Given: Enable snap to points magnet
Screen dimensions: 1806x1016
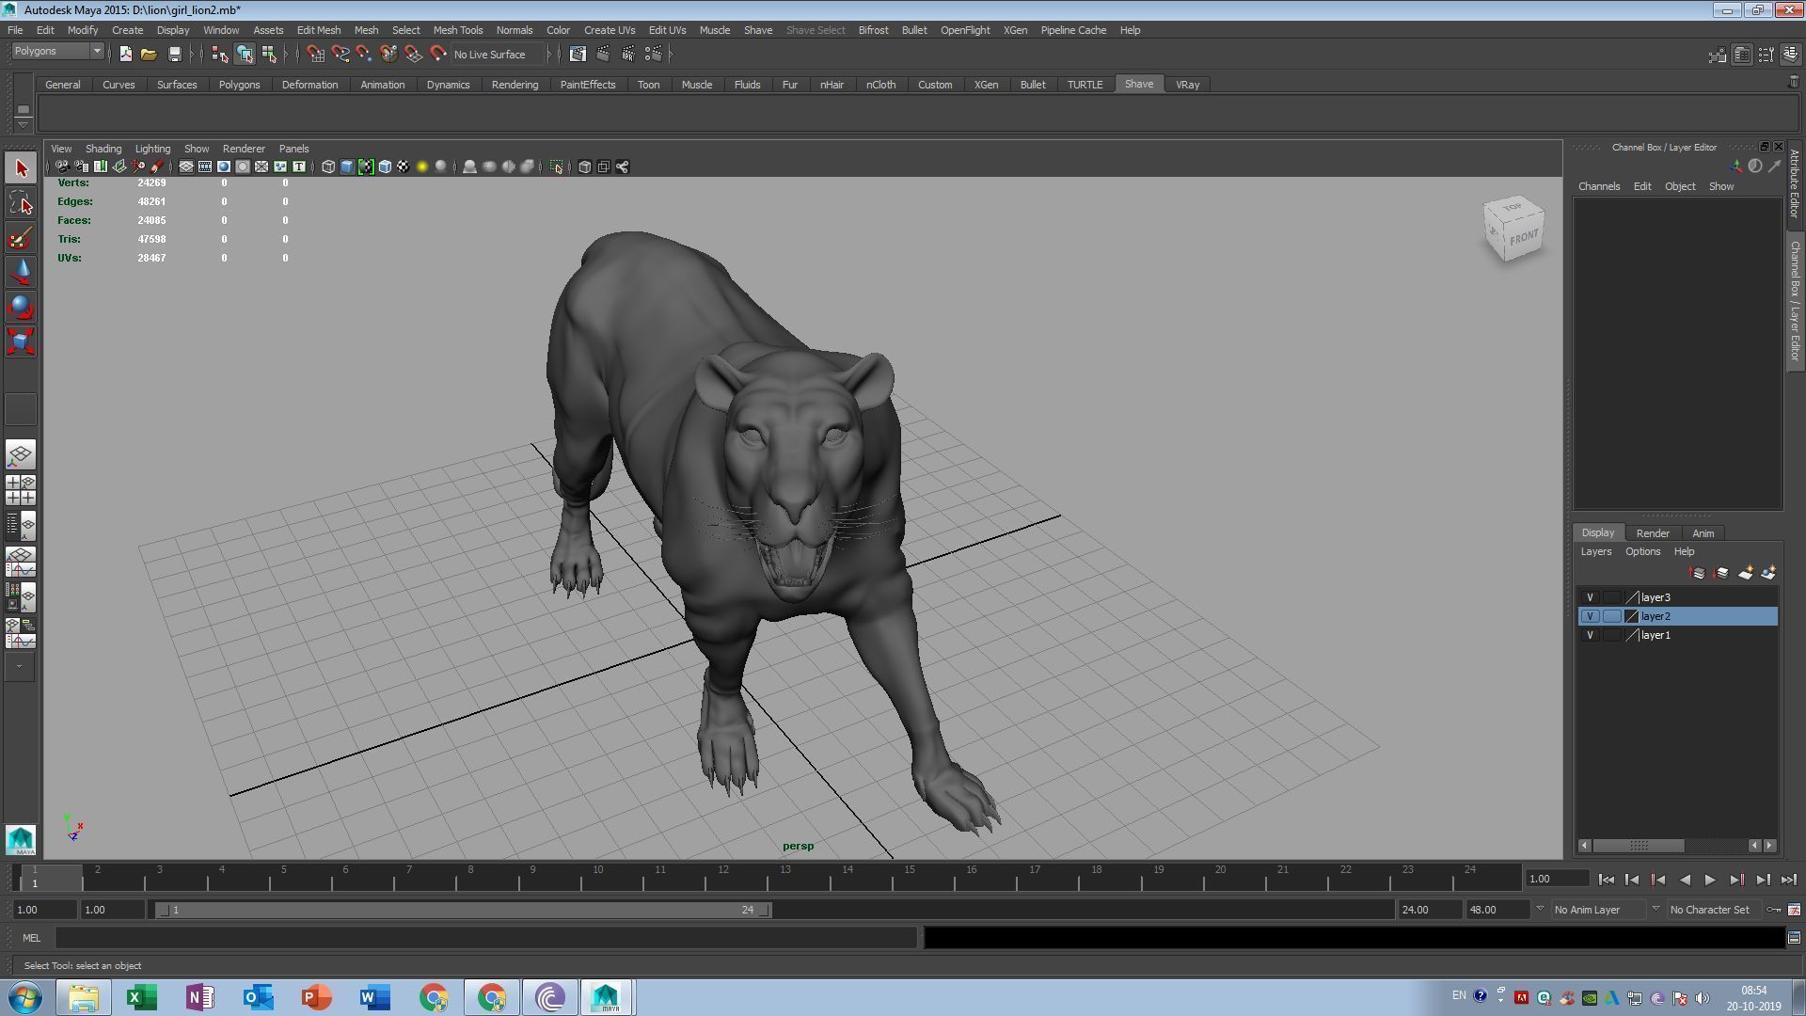Looking at the screenshot, I should [364, 55].
